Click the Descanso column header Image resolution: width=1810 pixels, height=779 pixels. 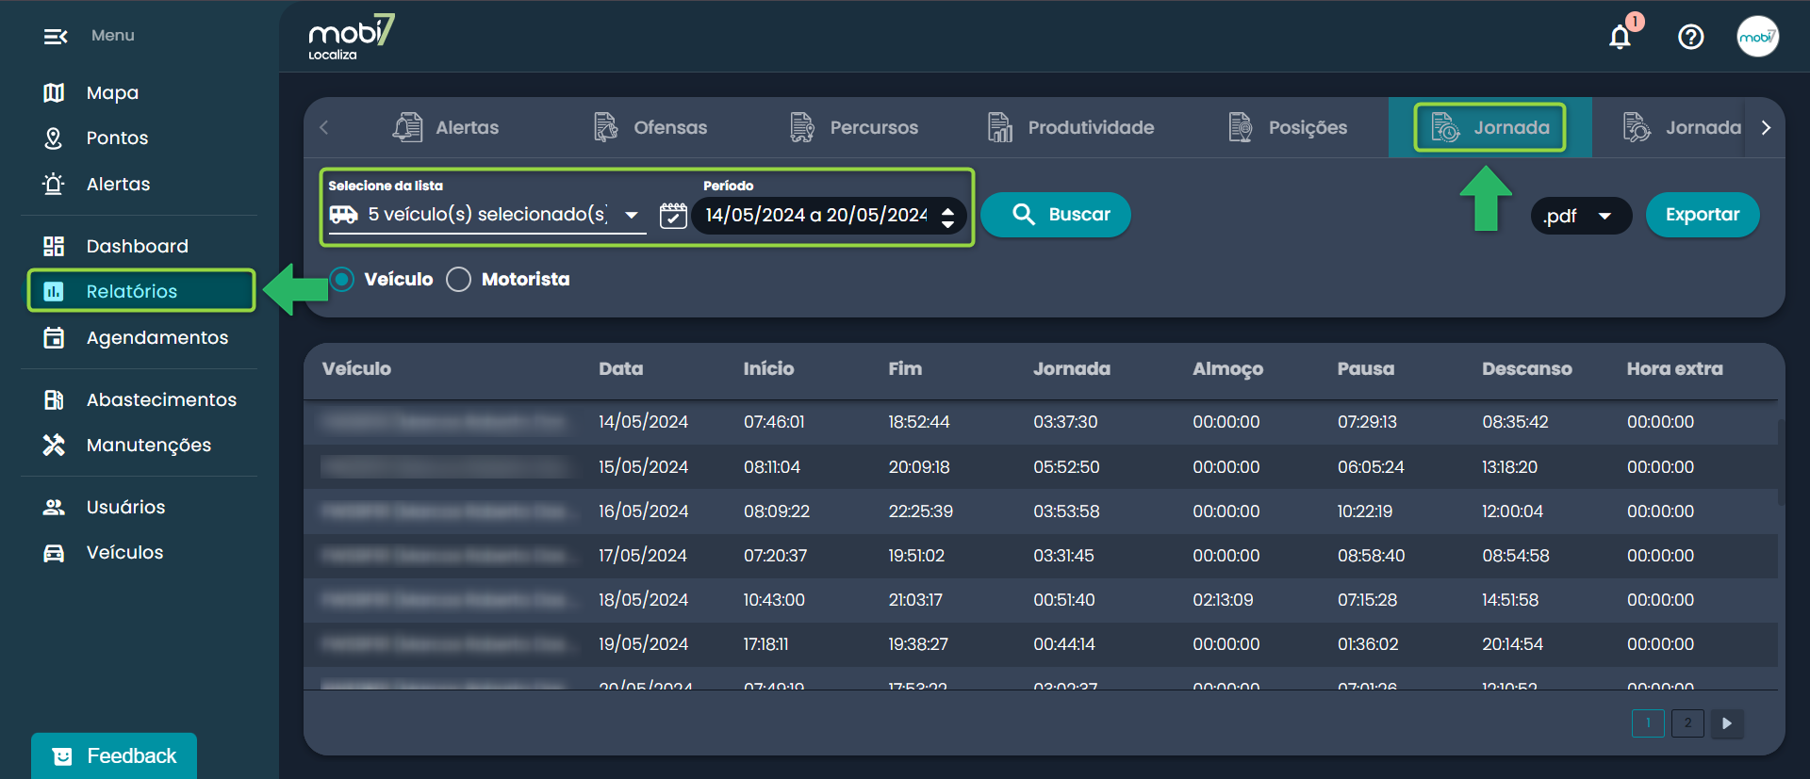(1527, 369)
